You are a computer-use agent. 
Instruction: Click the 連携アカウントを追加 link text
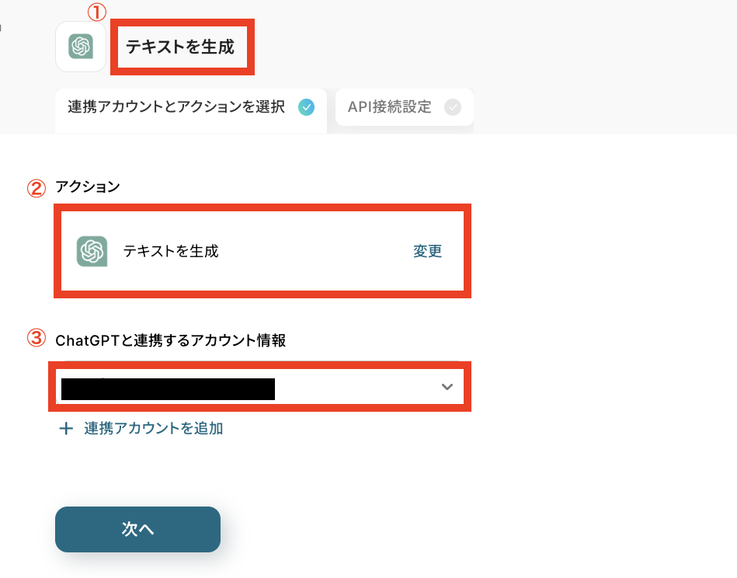[x=154, y=428]
